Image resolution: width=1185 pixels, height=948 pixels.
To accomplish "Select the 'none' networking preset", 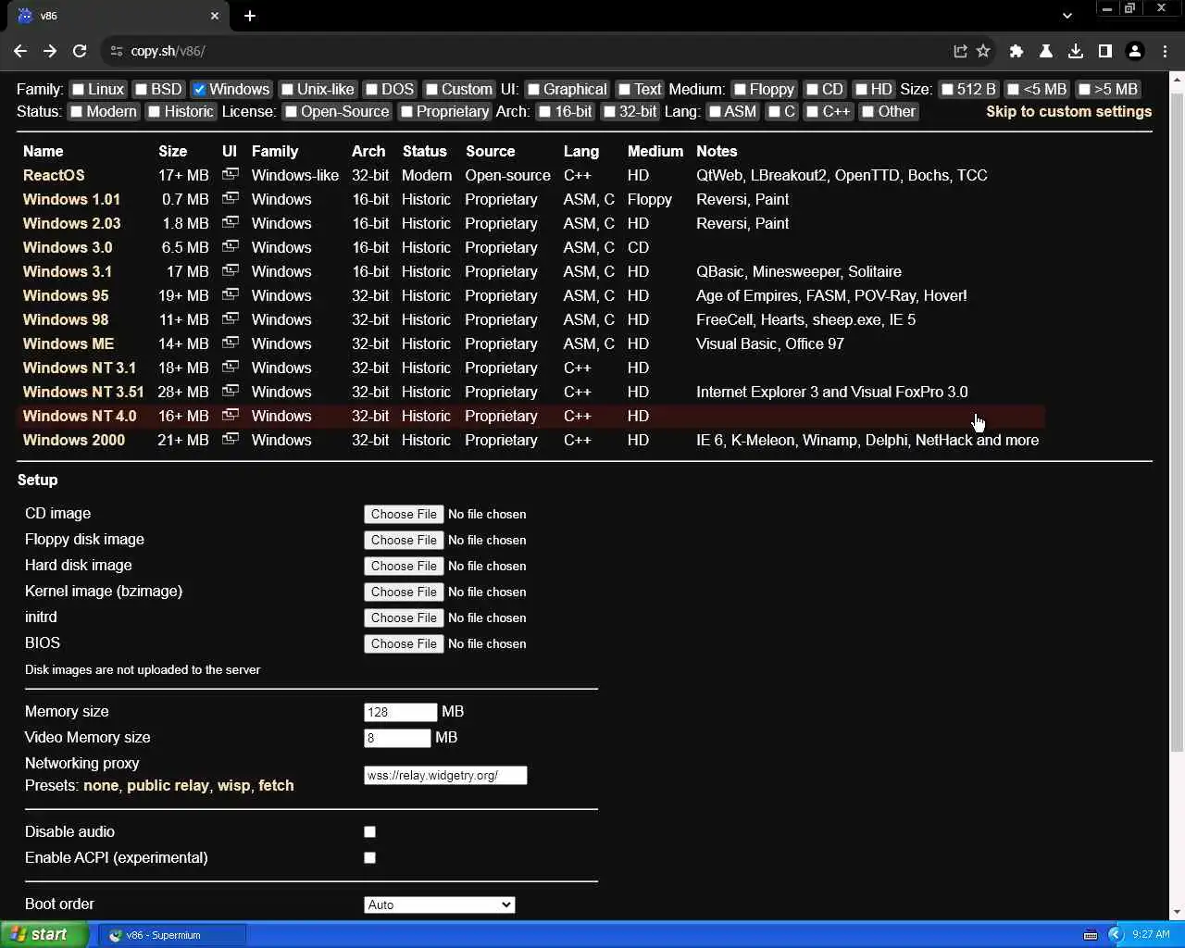I will tap(101, 785).
